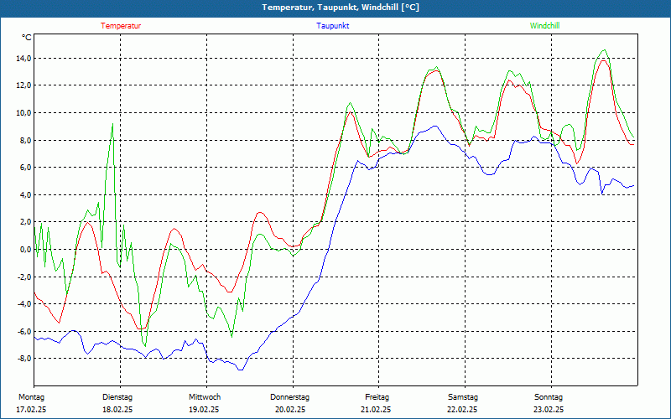Click the -4,0 y-axis value label

point(23,303)
